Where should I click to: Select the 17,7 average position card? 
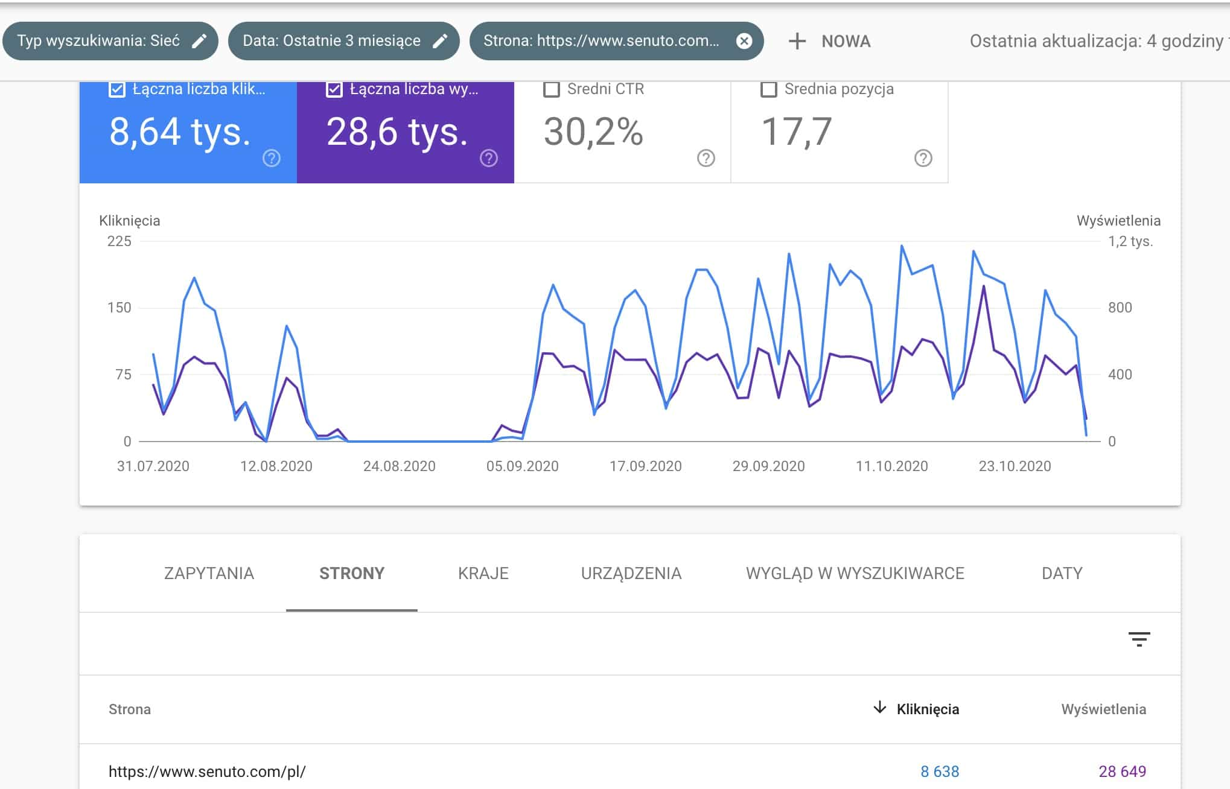click(x=840, y=132)
